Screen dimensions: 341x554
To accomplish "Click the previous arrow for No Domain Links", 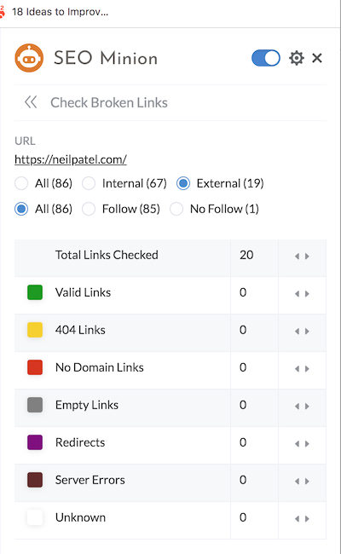I will pos(298,369).
